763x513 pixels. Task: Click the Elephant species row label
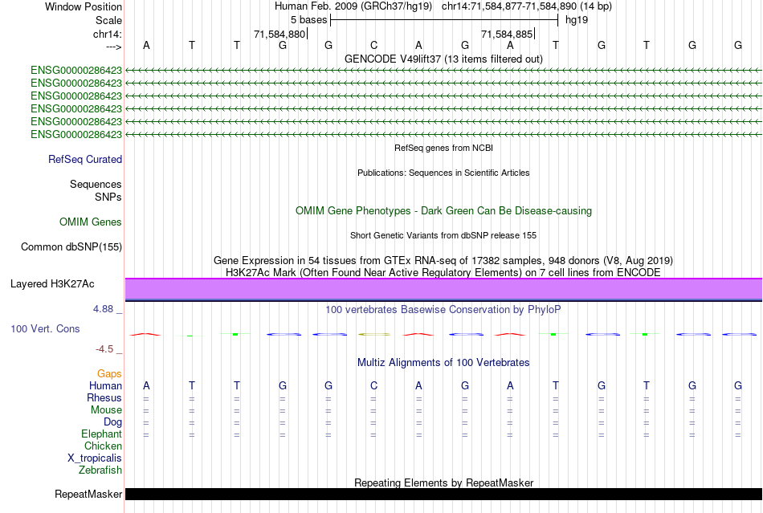tap(101, 434)
